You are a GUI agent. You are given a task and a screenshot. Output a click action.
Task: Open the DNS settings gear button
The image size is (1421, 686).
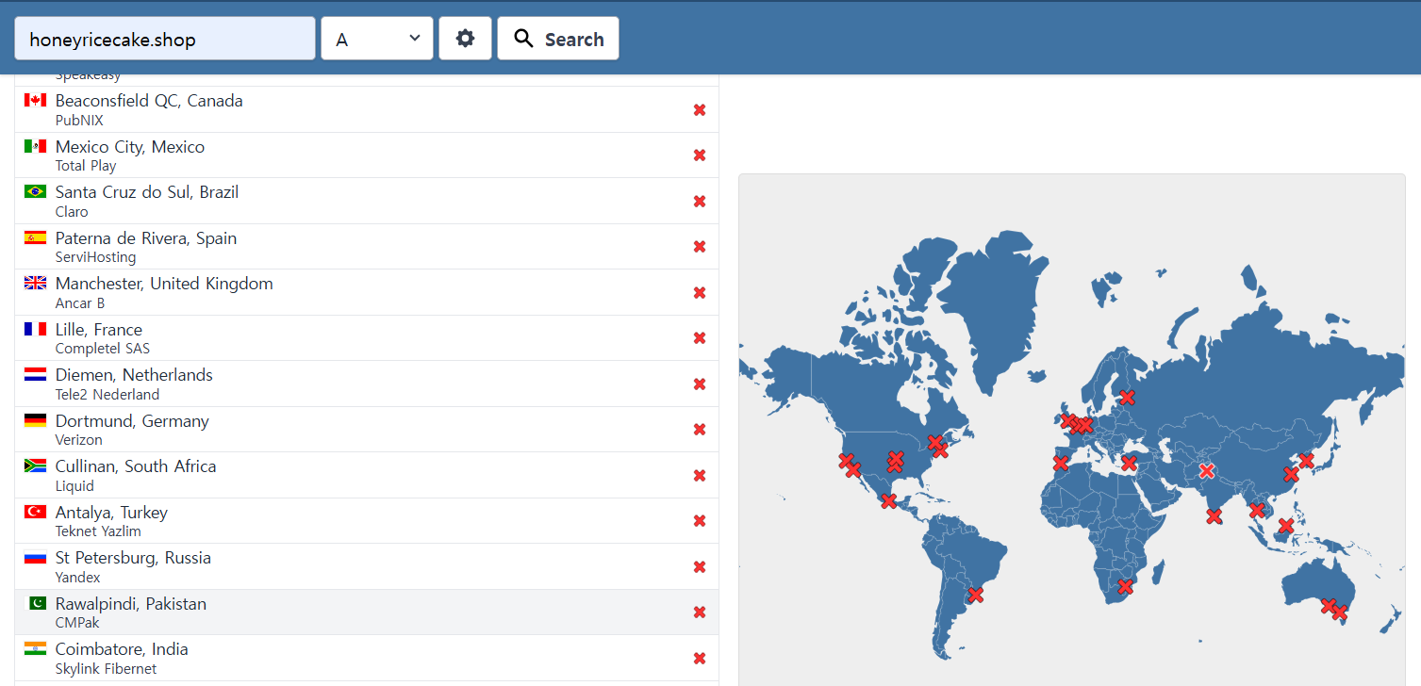click(x=465, y=39)
